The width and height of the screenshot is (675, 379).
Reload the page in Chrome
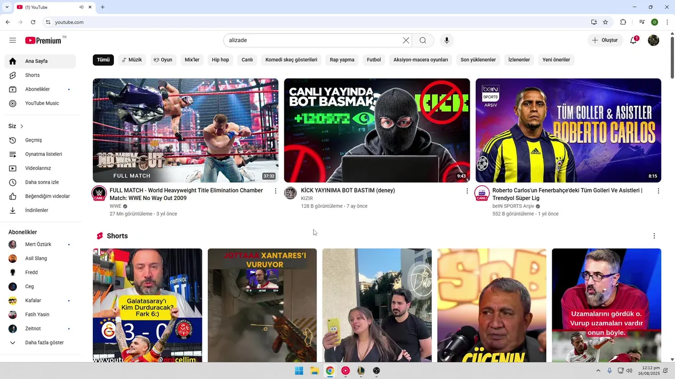(x=33, y=22)
